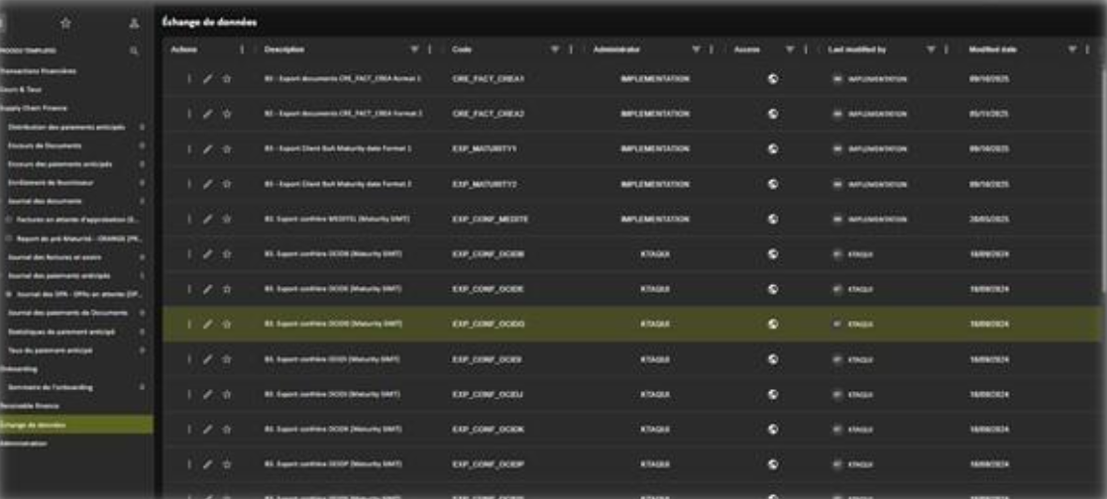Image resolution: width=1107 pixels, height=499 pixels.
Task: Favorite the EXP_CONF_MEDITE row
Action: coord(227,219)
